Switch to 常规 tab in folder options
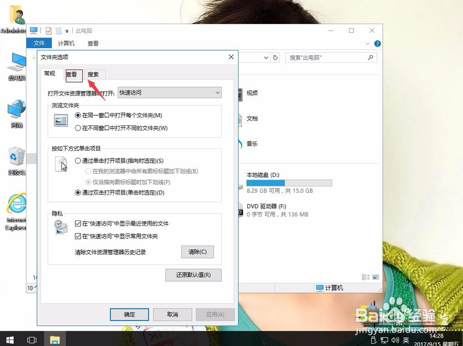The image size is (463, 346). [x=50, y=74]
